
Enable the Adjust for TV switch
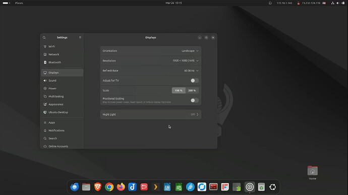pyautogui.click(x=195, y=81)
